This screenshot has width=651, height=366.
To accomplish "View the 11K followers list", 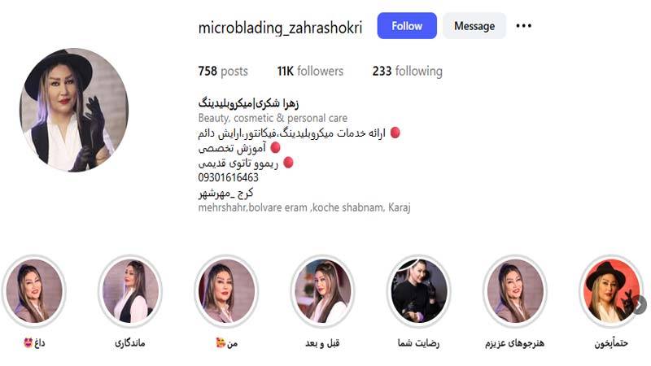I will point(310,71).
